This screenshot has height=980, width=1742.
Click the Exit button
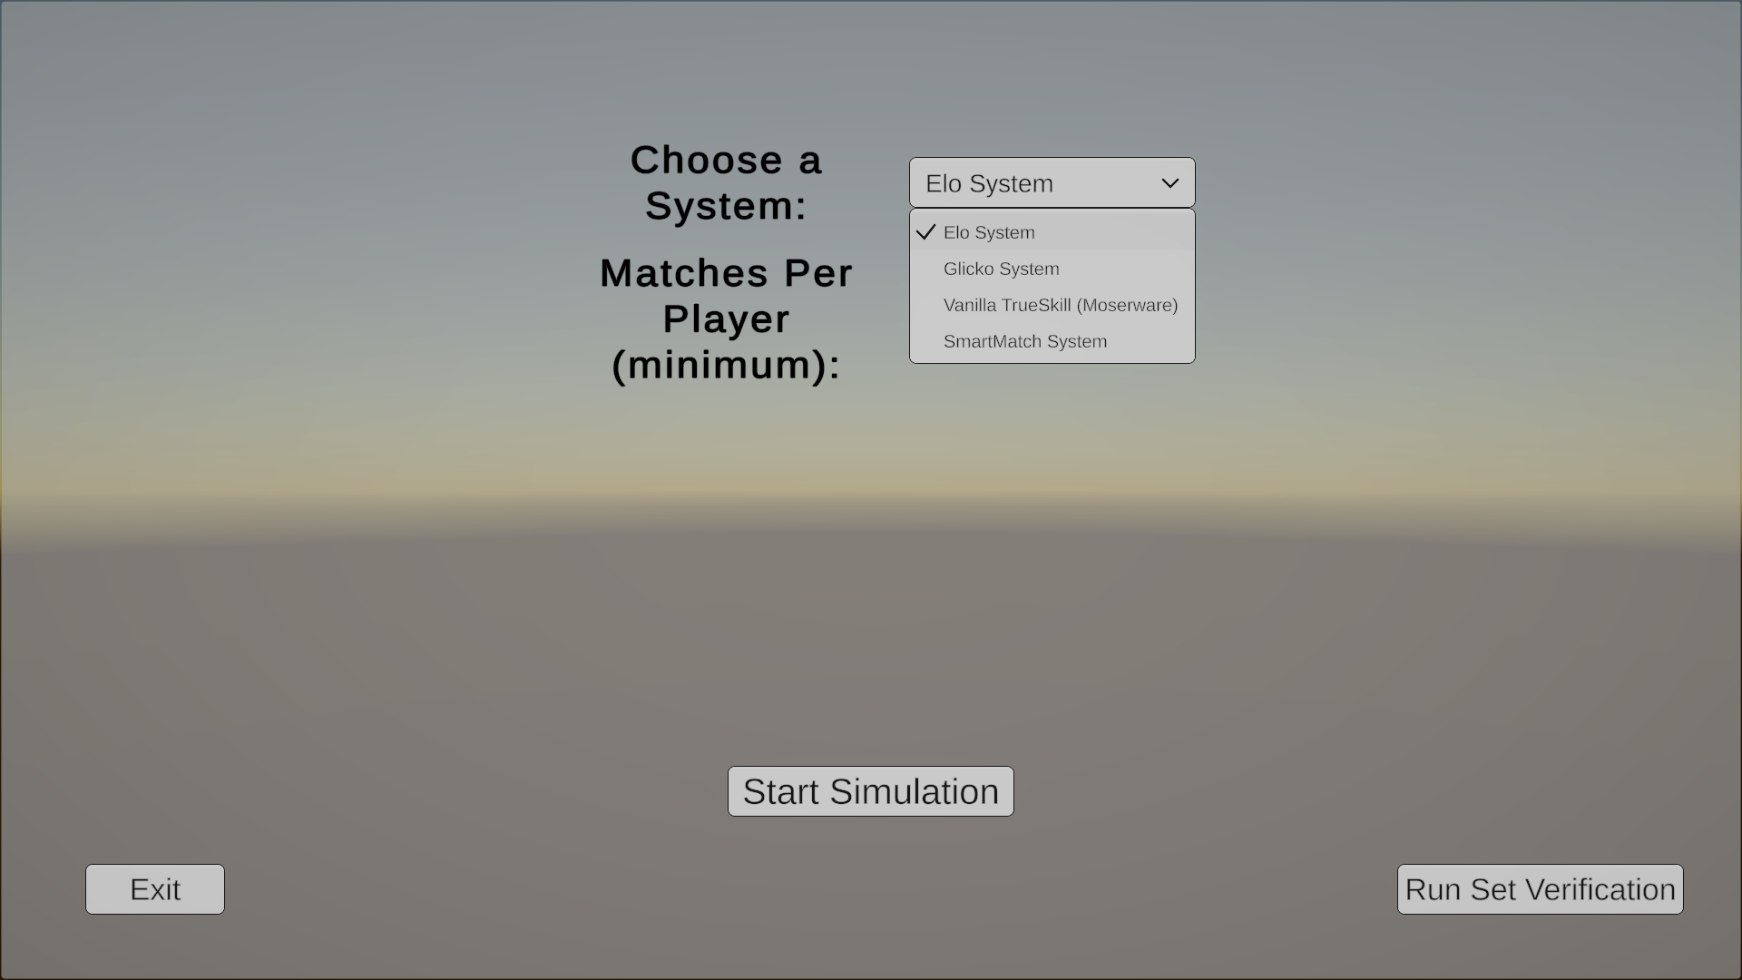[x=155, y=889]
